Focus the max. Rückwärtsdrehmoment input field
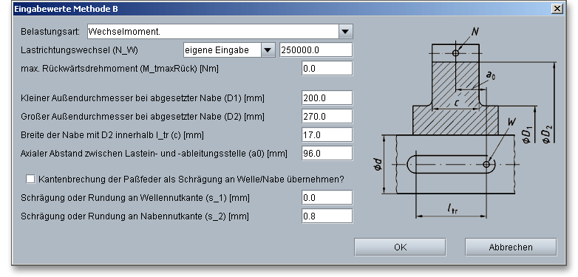The height and width of the screenshot is (277, 578). pos(327,69)
